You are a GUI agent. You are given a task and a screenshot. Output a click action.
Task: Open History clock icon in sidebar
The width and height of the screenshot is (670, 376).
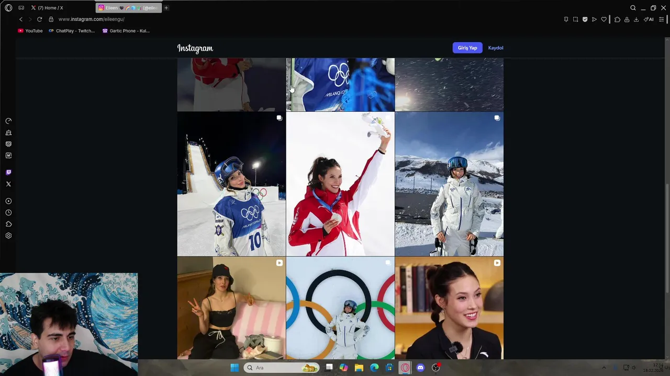tap(8, 213)
